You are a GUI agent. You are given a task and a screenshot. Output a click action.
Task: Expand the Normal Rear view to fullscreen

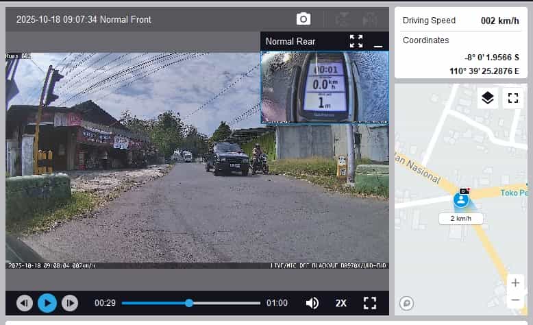click(x=356, y=41)
